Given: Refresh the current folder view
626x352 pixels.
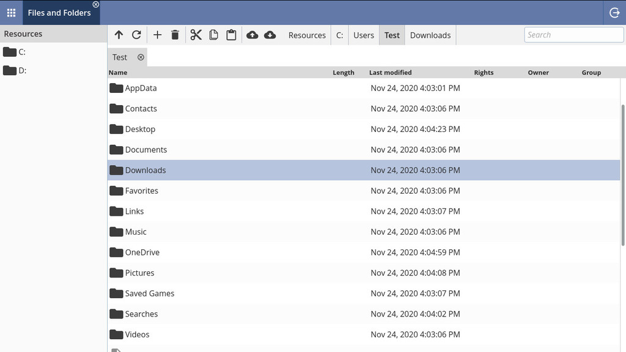Looking at the screenshot, I should click(136, 35).
